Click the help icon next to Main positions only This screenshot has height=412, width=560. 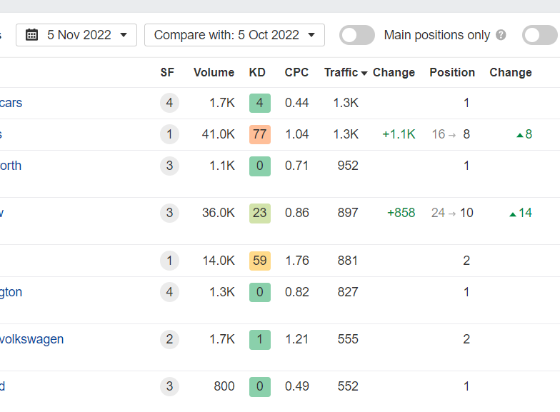coord(501,35)
